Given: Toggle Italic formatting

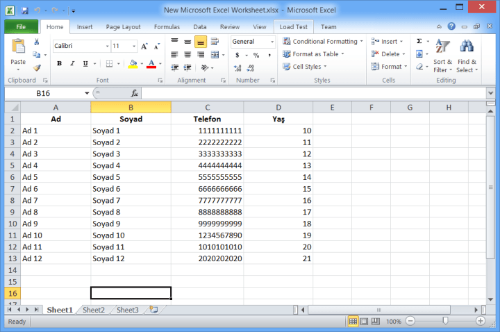Looking at the screenshot, I should coord(72,64).
